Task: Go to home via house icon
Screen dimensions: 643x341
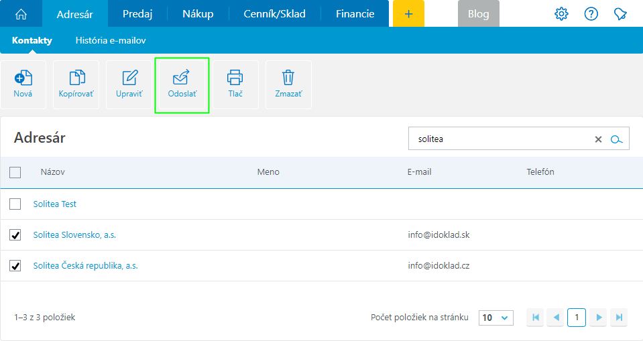Action: click(x=21, y=14)
